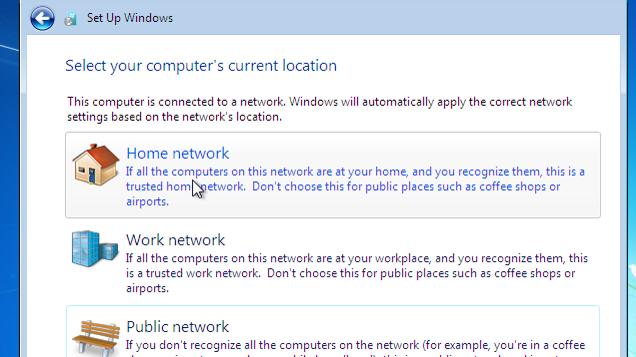Select the house icon for Home network
Screen dimensions: 636x357
(x=96, y=164)
